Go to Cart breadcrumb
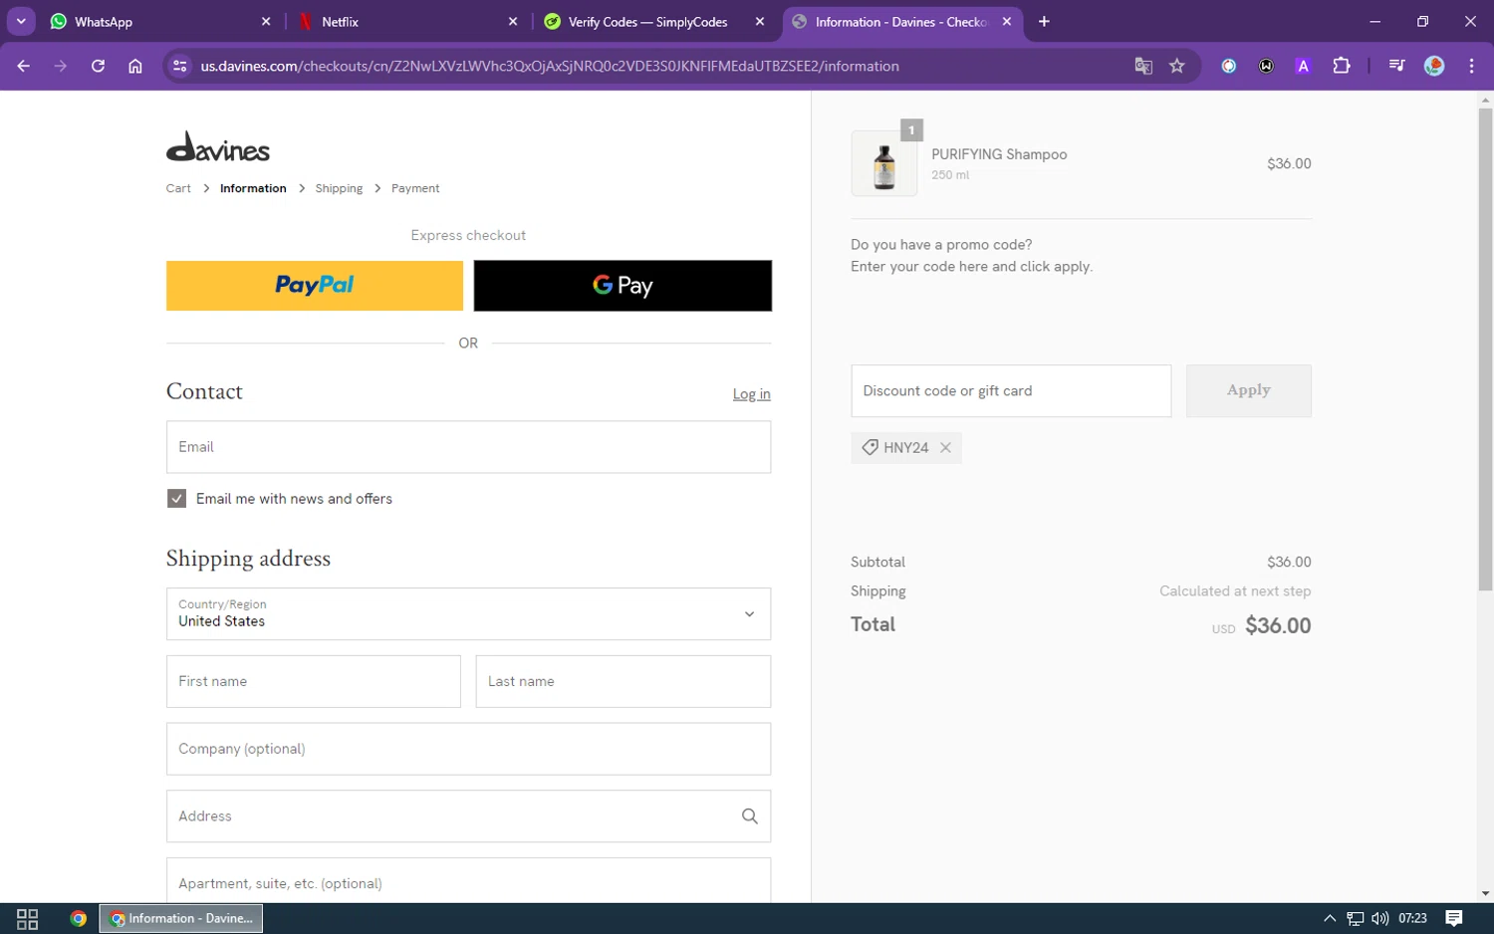 [x=178, y=188]
